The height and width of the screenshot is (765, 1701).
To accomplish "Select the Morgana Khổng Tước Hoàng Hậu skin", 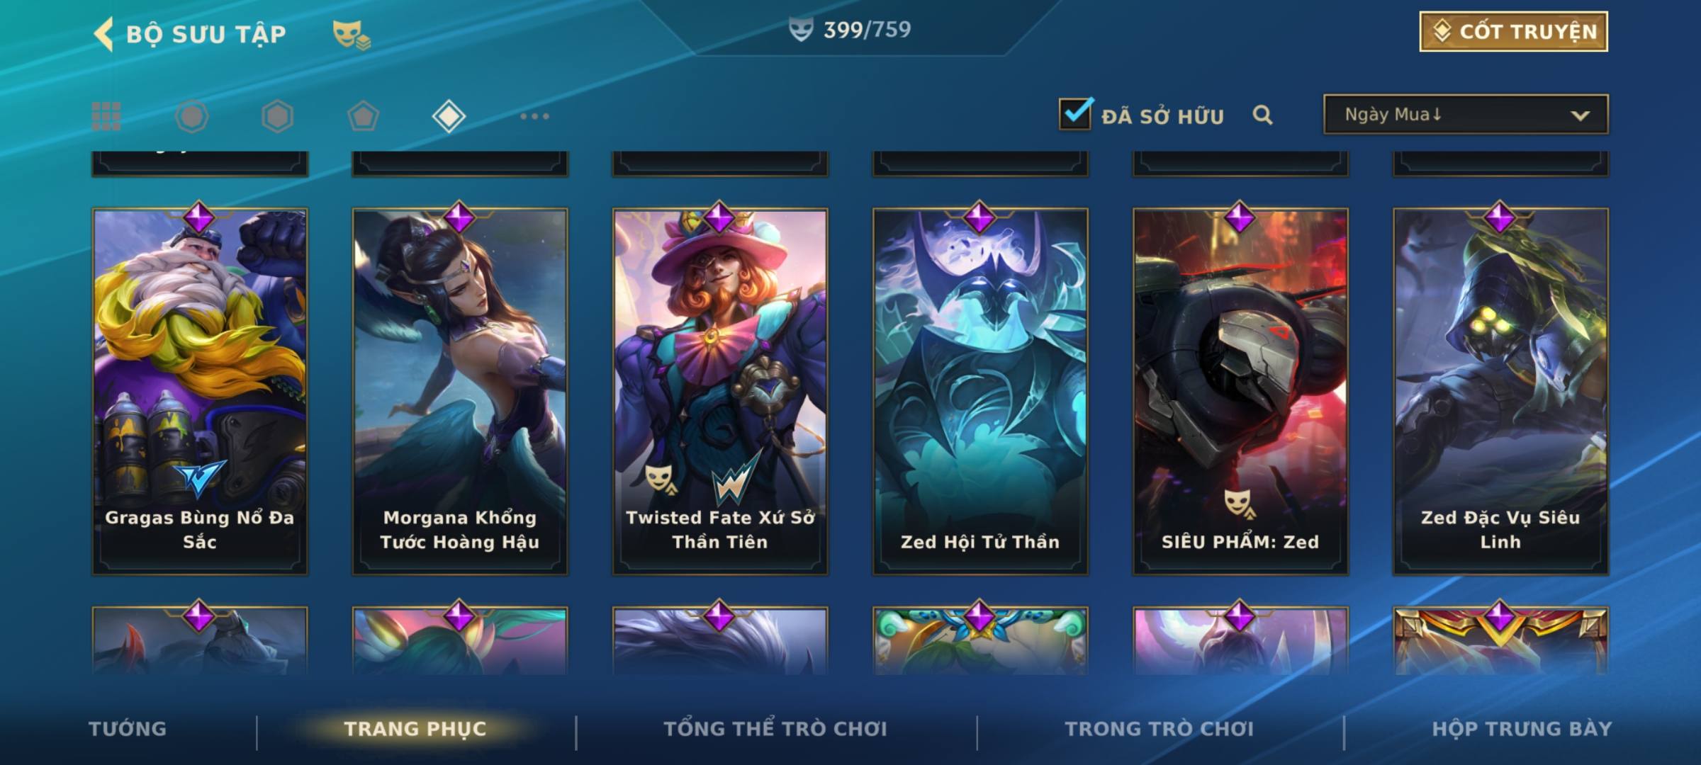I will pyautogui.click(x=460, y=391).
